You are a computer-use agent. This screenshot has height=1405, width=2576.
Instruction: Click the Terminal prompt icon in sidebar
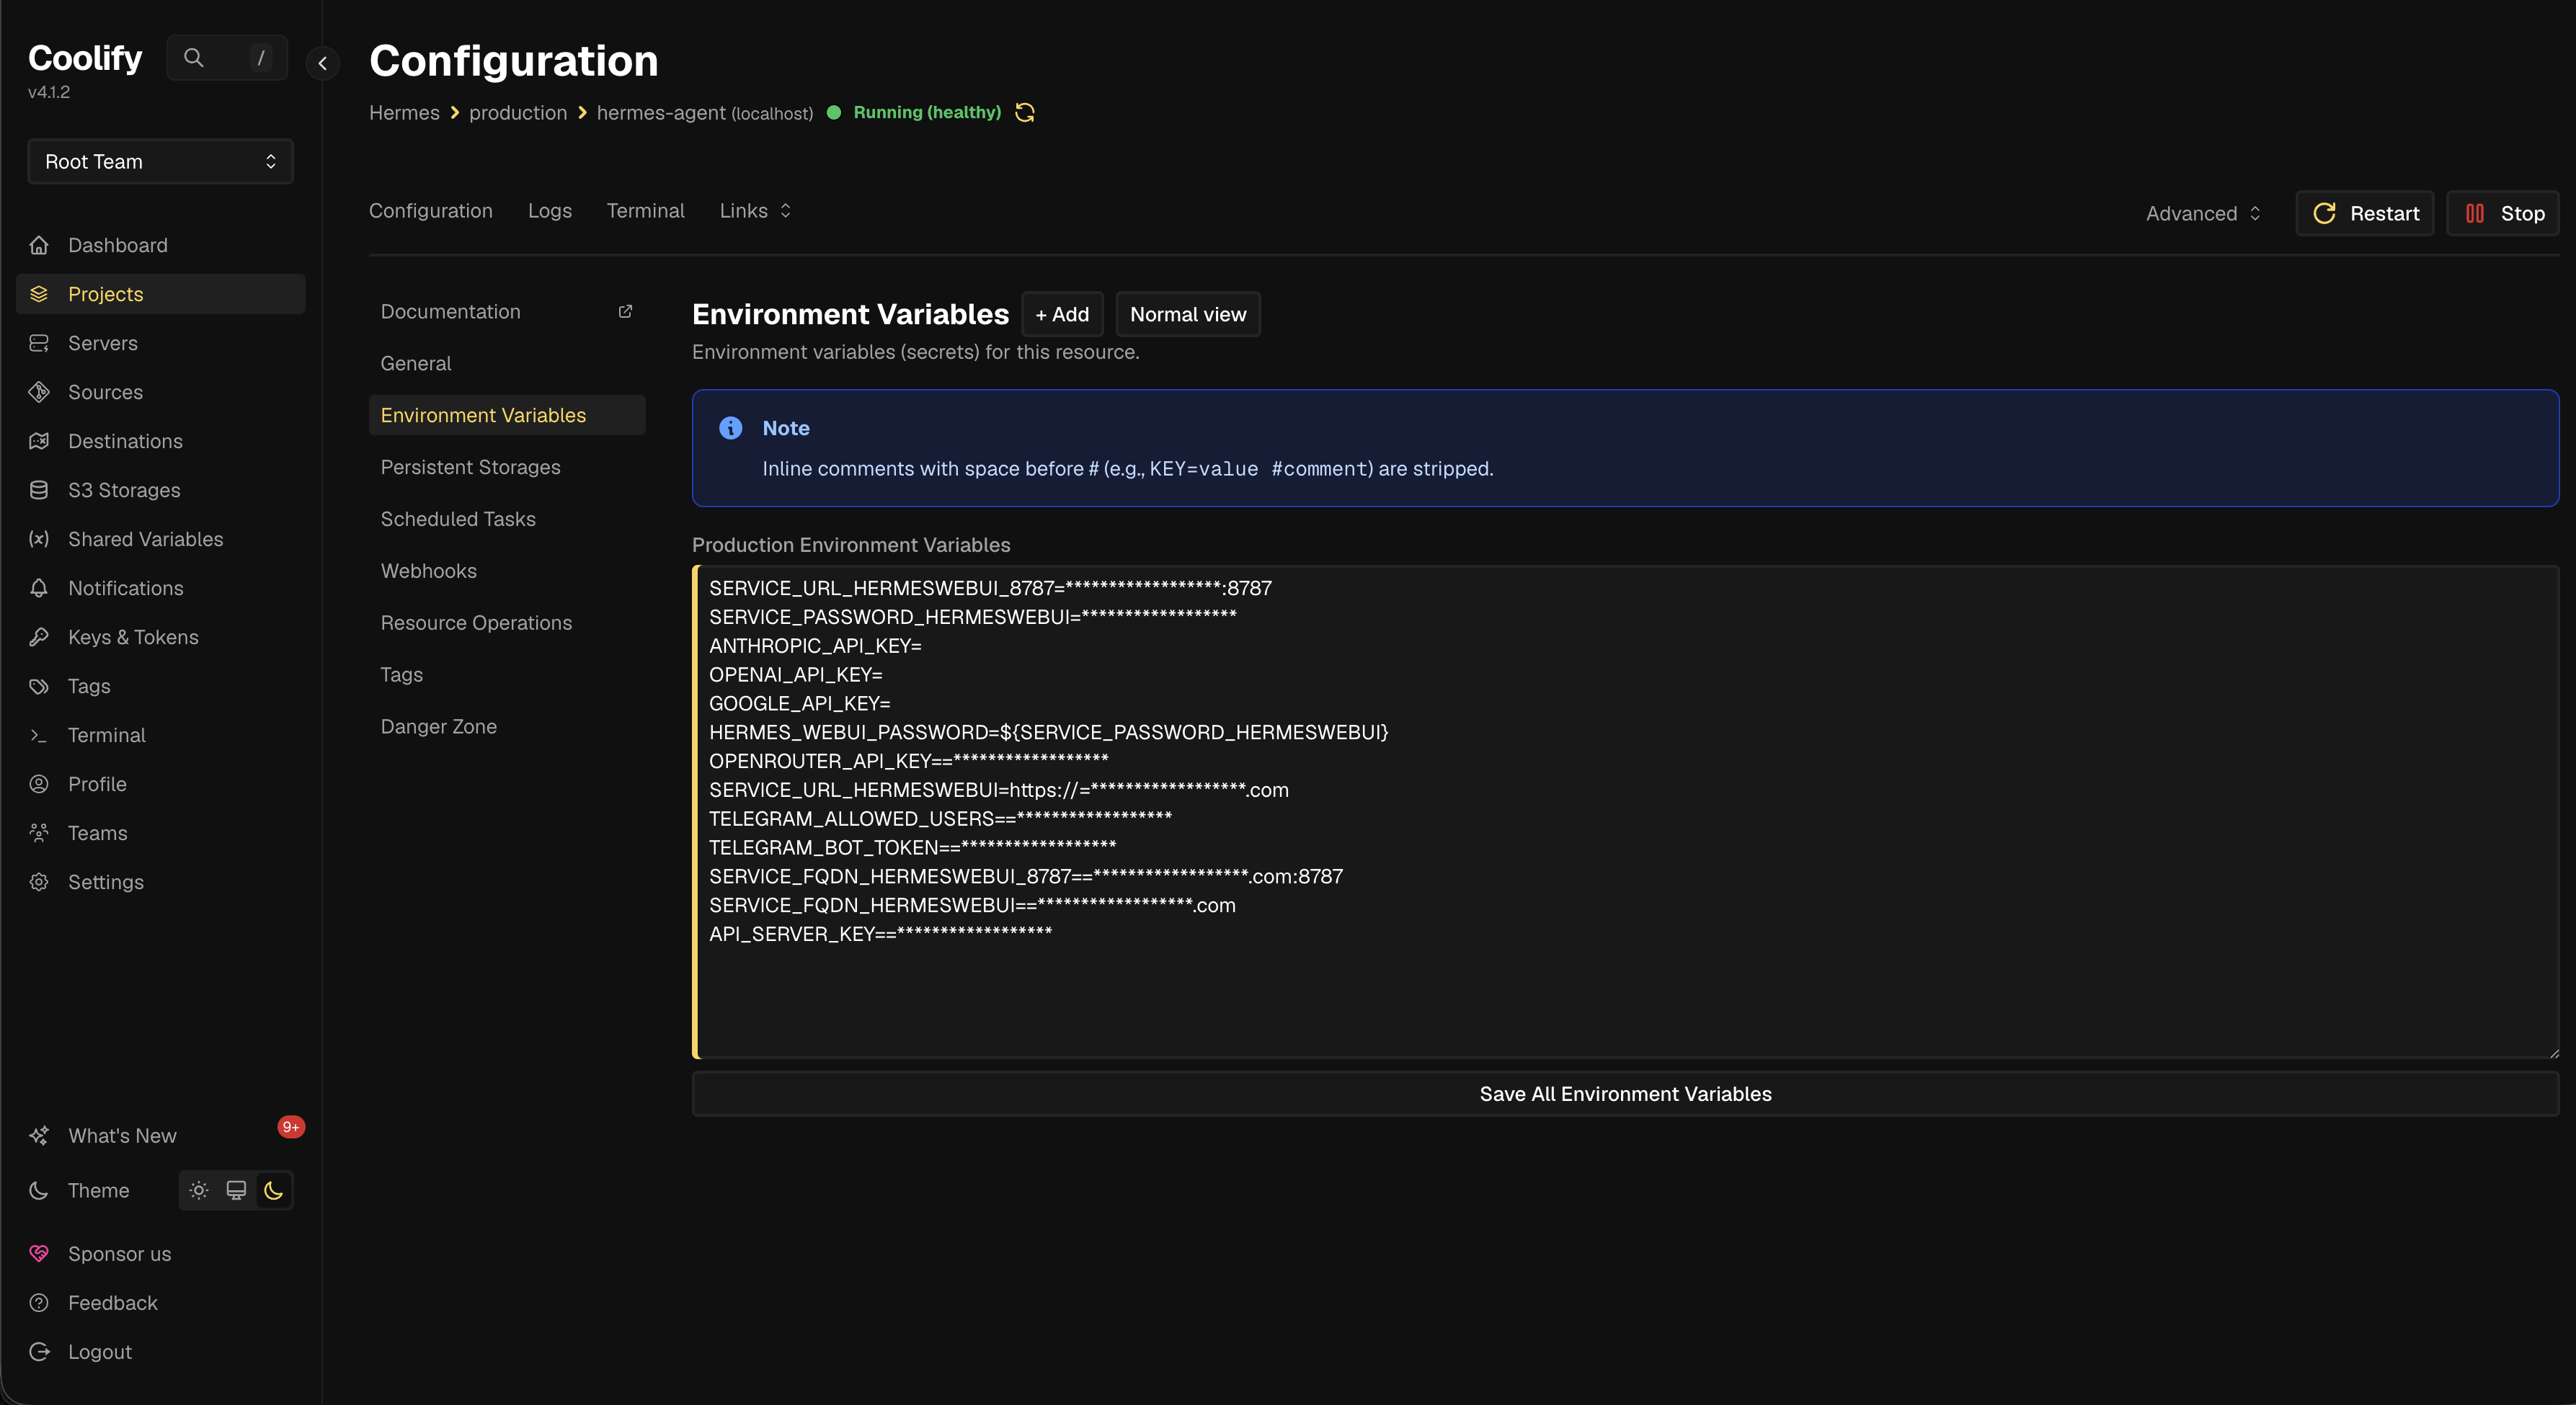[39, 735]
